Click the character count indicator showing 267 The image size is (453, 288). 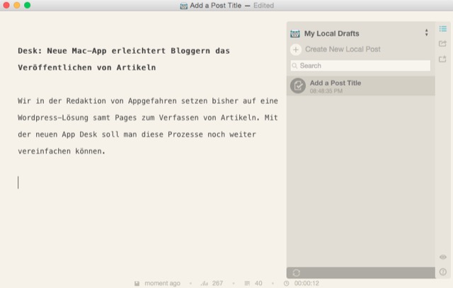[x=212, y=283]
